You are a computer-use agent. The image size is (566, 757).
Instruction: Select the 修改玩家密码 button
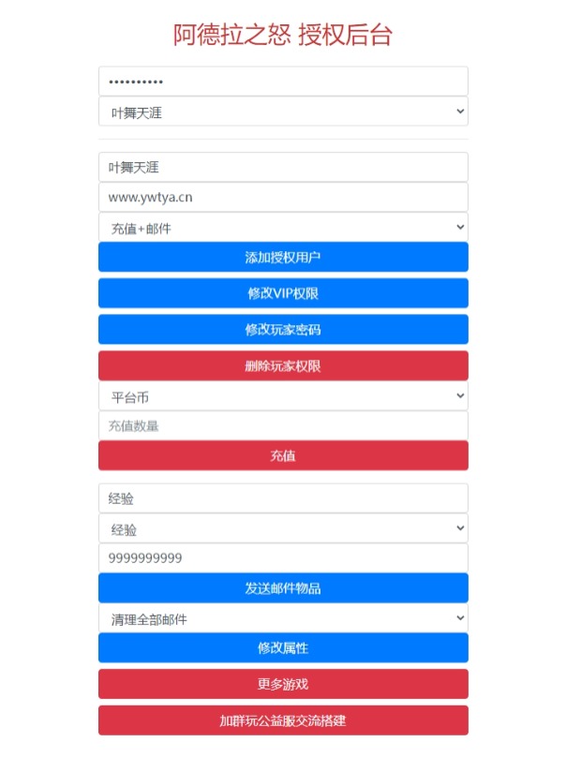click(283, 329)
